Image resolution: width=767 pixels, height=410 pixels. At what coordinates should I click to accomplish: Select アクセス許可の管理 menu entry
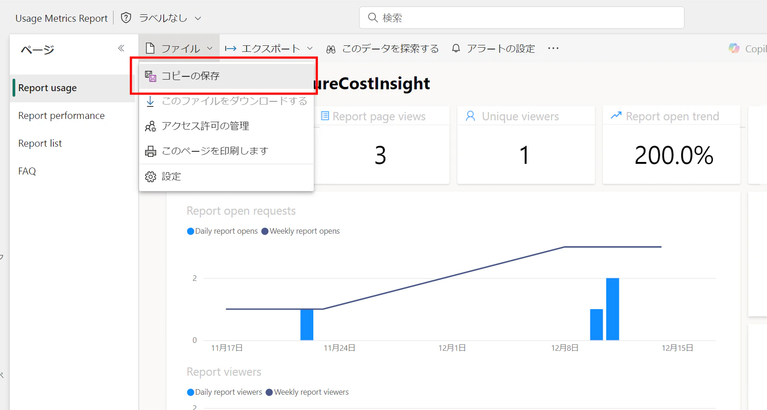click(227, 126)
